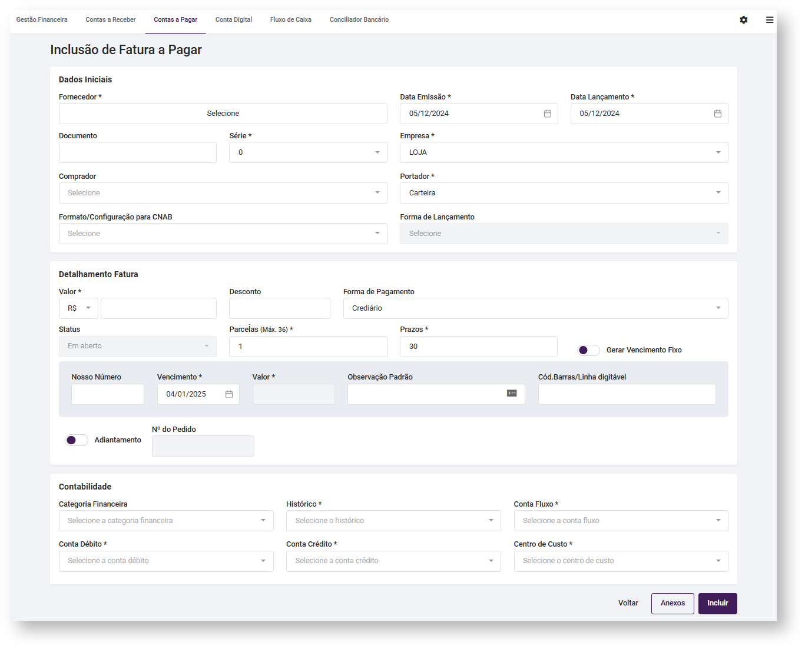Viewport: 805px width, 649px height.
Task: Open the Vencimento calendar icon
Action: click(x=229, y=394)
